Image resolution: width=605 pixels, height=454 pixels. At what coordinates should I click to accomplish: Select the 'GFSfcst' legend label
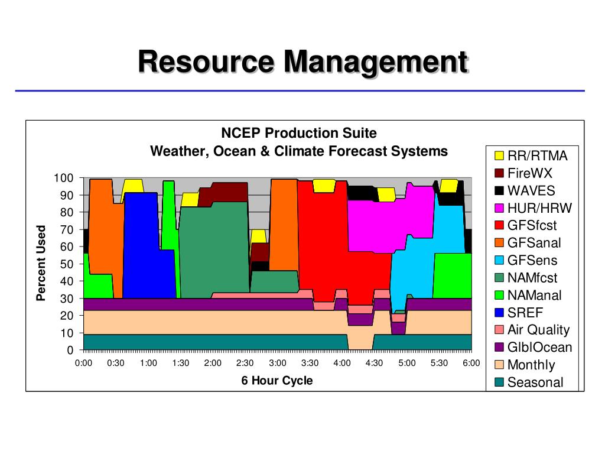tap(532, 225)
